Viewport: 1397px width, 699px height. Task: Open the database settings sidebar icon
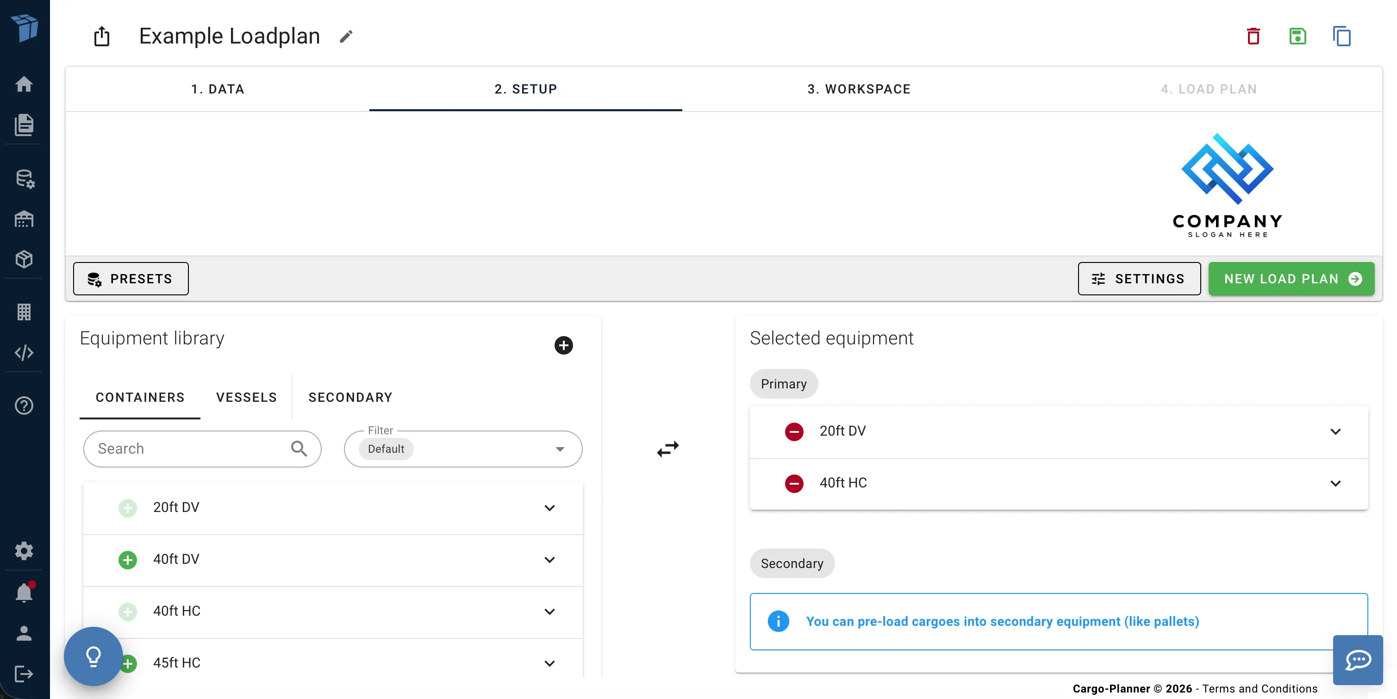coord(25,179)
